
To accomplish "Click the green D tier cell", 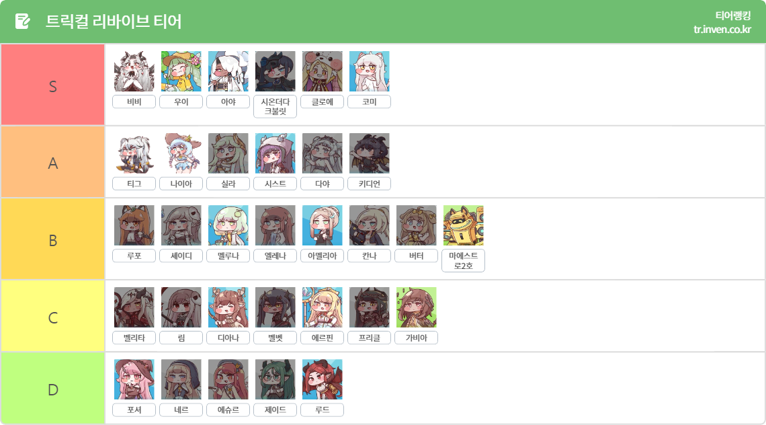I will pos(53,388).
